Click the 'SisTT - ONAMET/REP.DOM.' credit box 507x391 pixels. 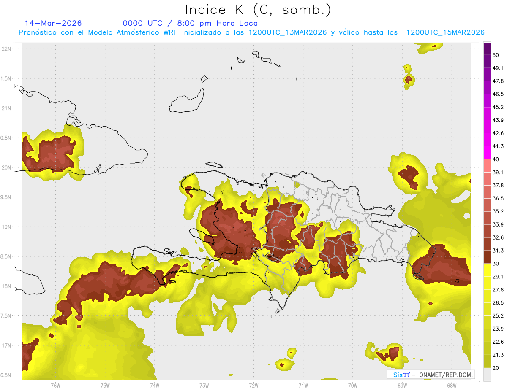tap(431, 375)
